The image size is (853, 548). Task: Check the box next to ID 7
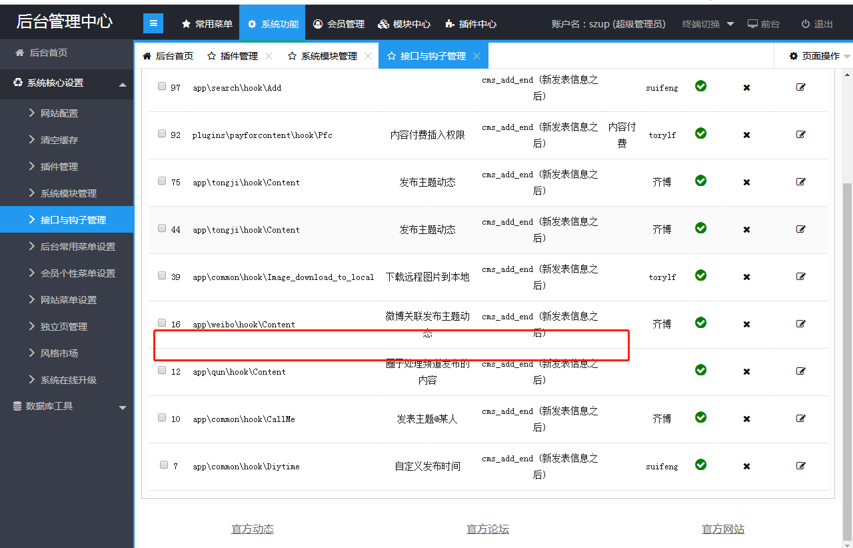click(x=164, y=465)
